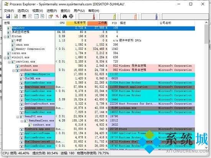Open System Information from the toolbar
Screen dimensions: 211x158
[24, 16]
